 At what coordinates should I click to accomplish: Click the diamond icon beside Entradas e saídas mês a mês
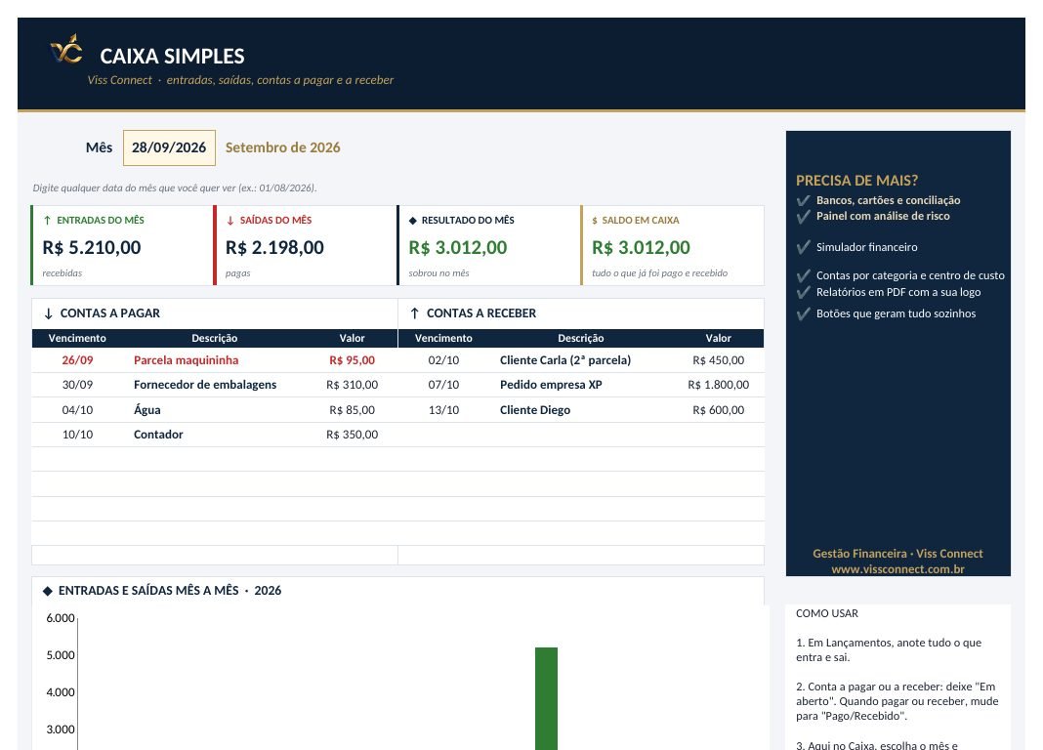tap(47, 591)
